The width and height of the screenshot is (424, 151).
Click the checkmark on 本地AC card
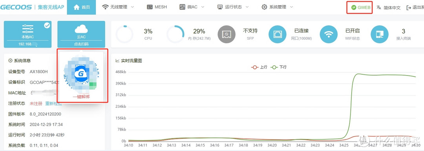point(47,26)
